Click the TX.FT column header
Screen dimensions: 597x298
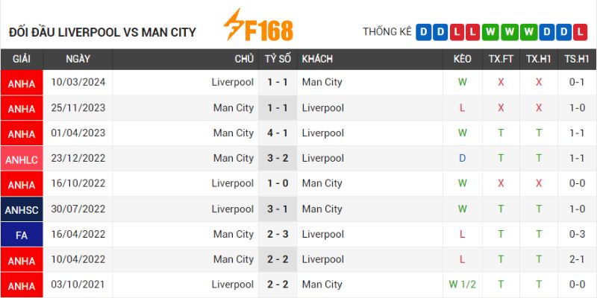pos(501,59)
